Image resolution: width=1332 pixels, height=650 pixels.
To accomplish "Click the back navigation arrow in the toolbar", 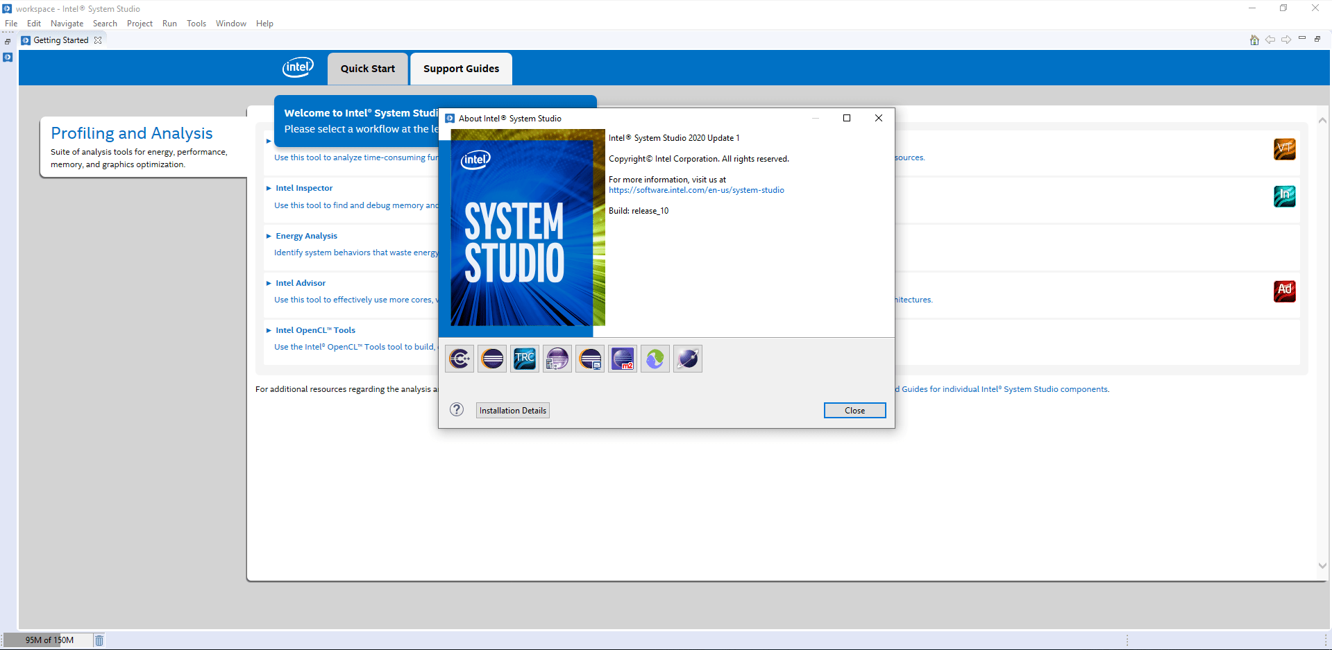I will click(1270, 40).
